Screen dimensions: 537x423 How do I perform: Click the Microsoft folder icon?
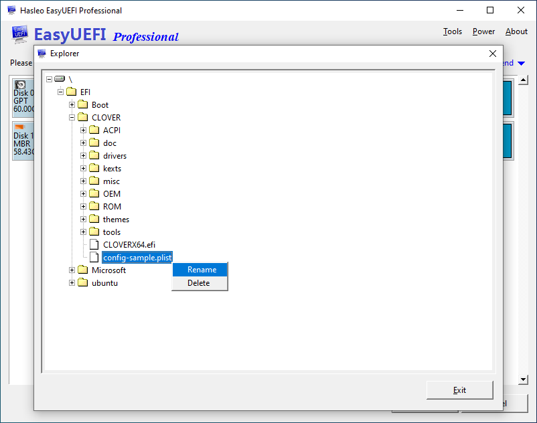click(x=82, y=269)
